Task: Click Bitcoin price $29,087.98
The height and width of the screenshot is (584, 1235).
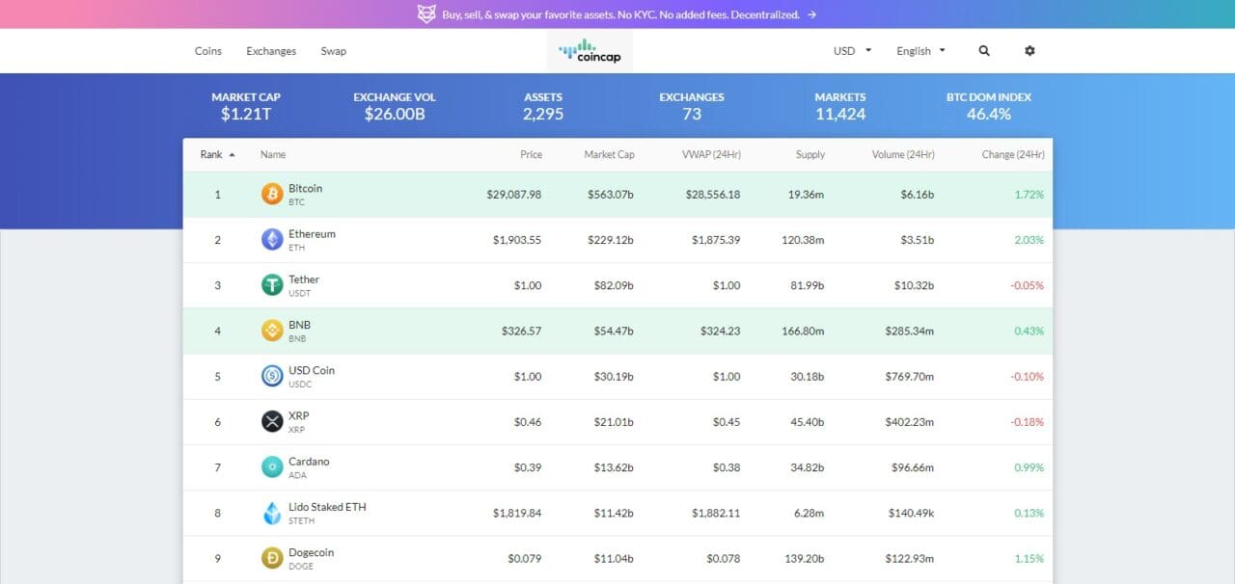Action: [514, 195]
